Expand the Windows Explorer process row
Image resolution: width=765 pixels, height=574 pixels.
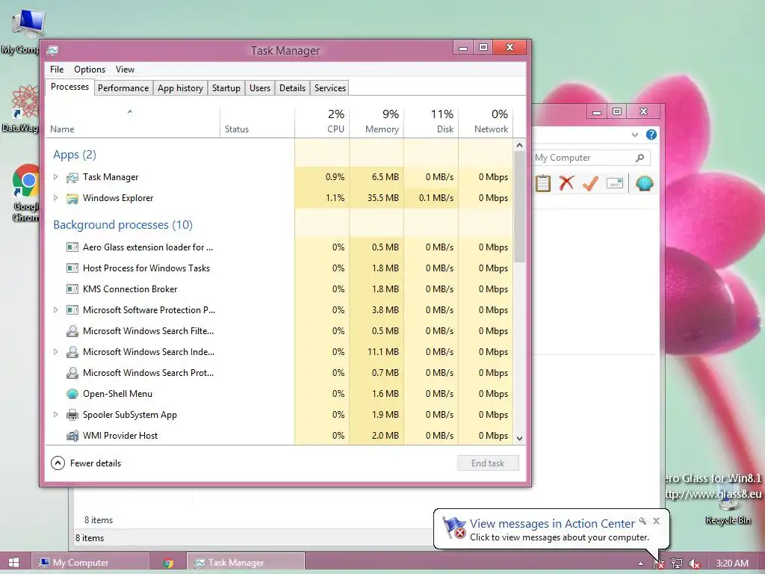point(55,197)
